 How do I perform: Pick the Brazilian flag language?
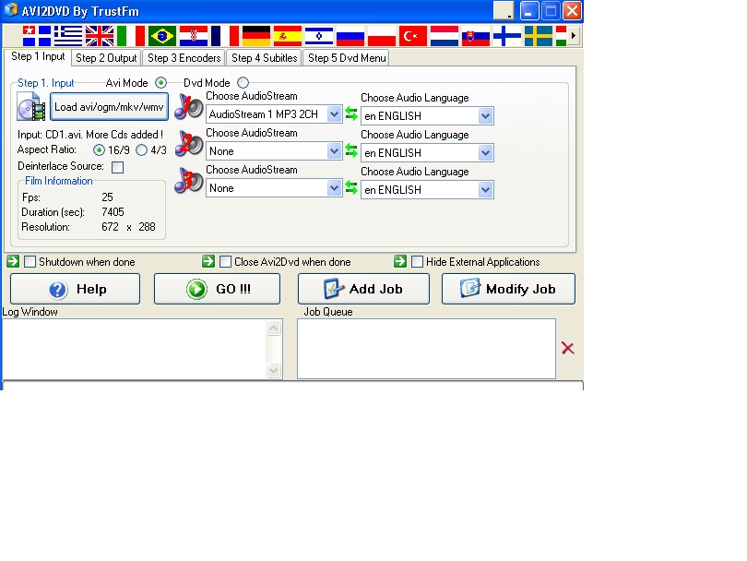click(x=162, y=36)
